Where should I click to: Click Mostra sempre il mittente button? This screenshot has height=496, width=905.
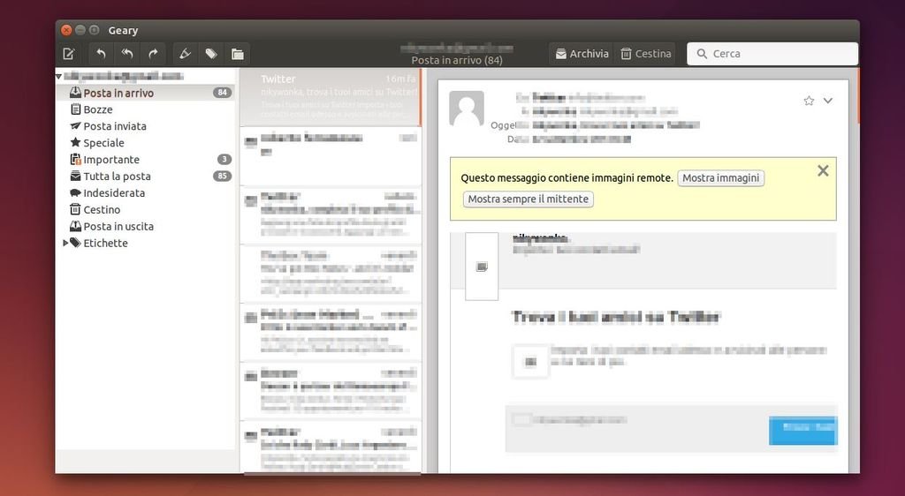(529, 199)
